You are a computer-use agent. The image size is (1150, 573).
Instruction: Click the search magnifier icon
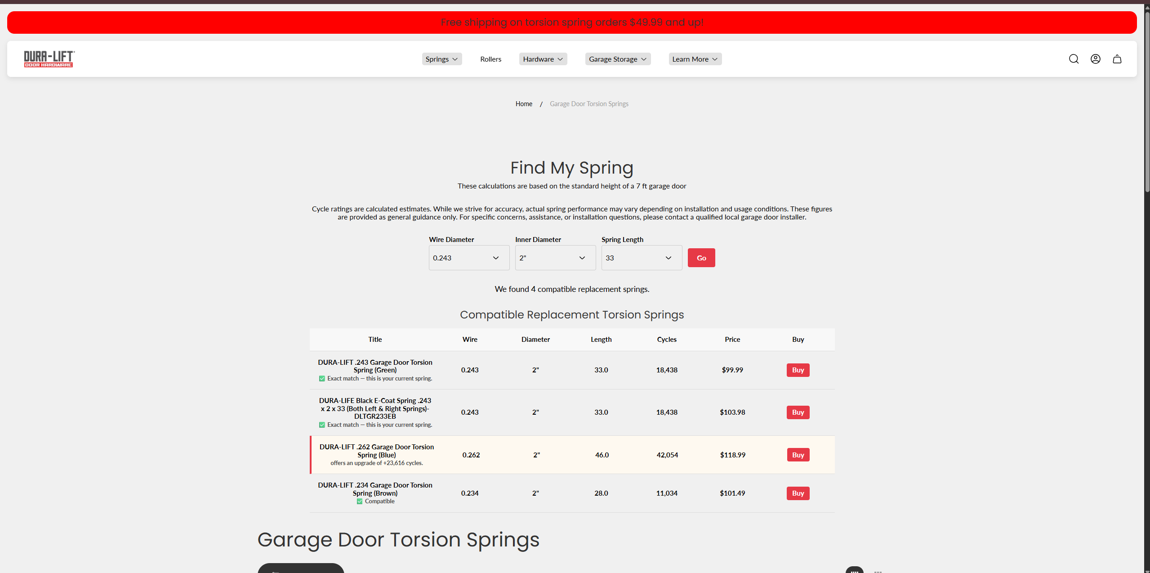(x=1074, y=59)
